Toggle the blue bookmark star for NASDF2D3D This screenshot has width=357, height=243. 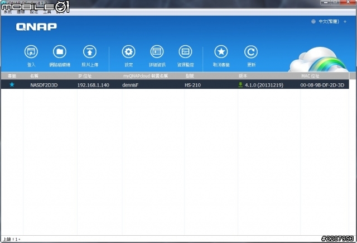click(12, 84)
